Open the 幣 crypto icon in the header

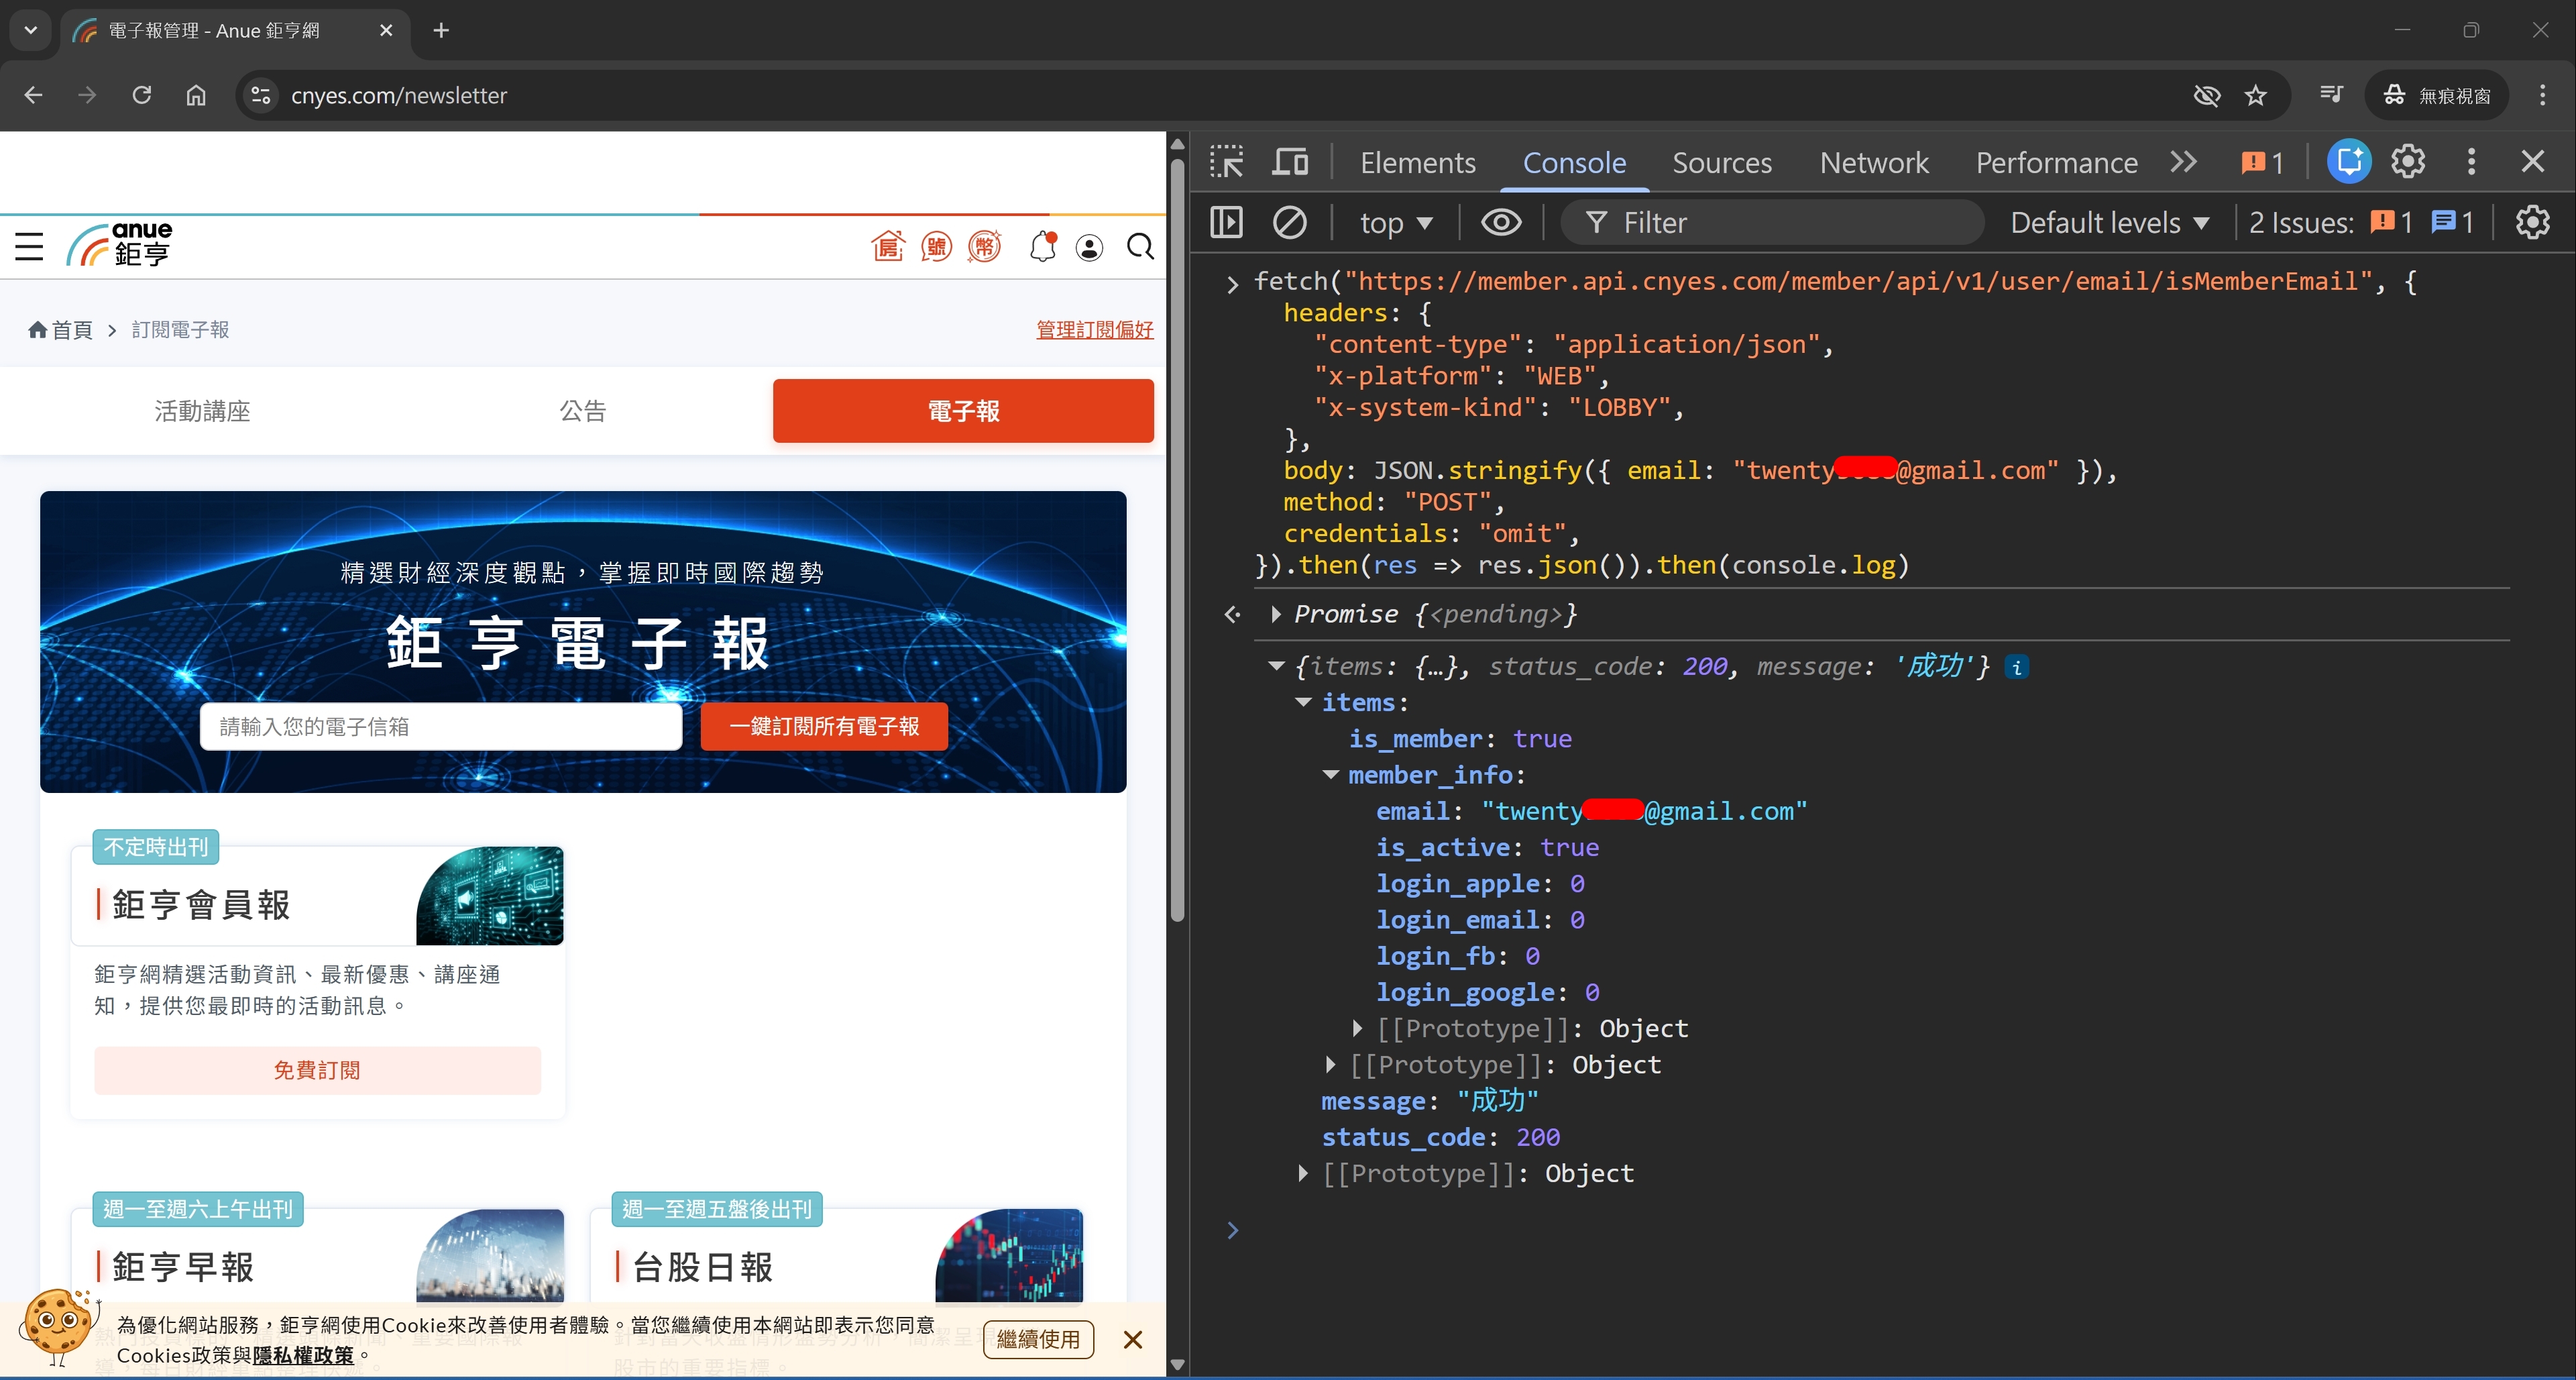985,246
